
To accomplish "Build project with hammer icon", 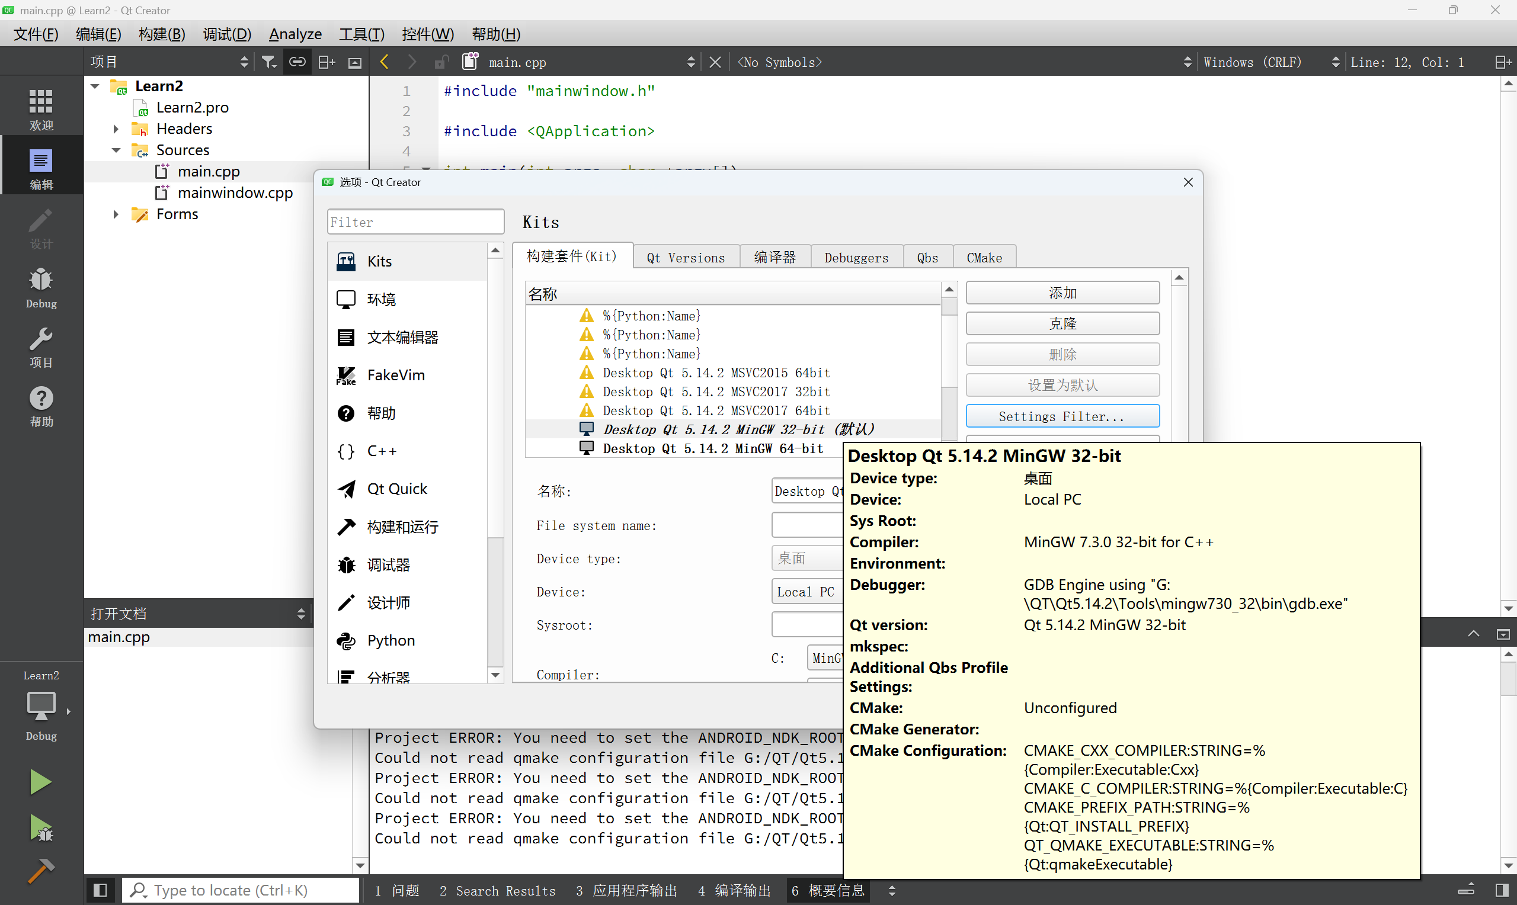I will (x=40, y=871).
